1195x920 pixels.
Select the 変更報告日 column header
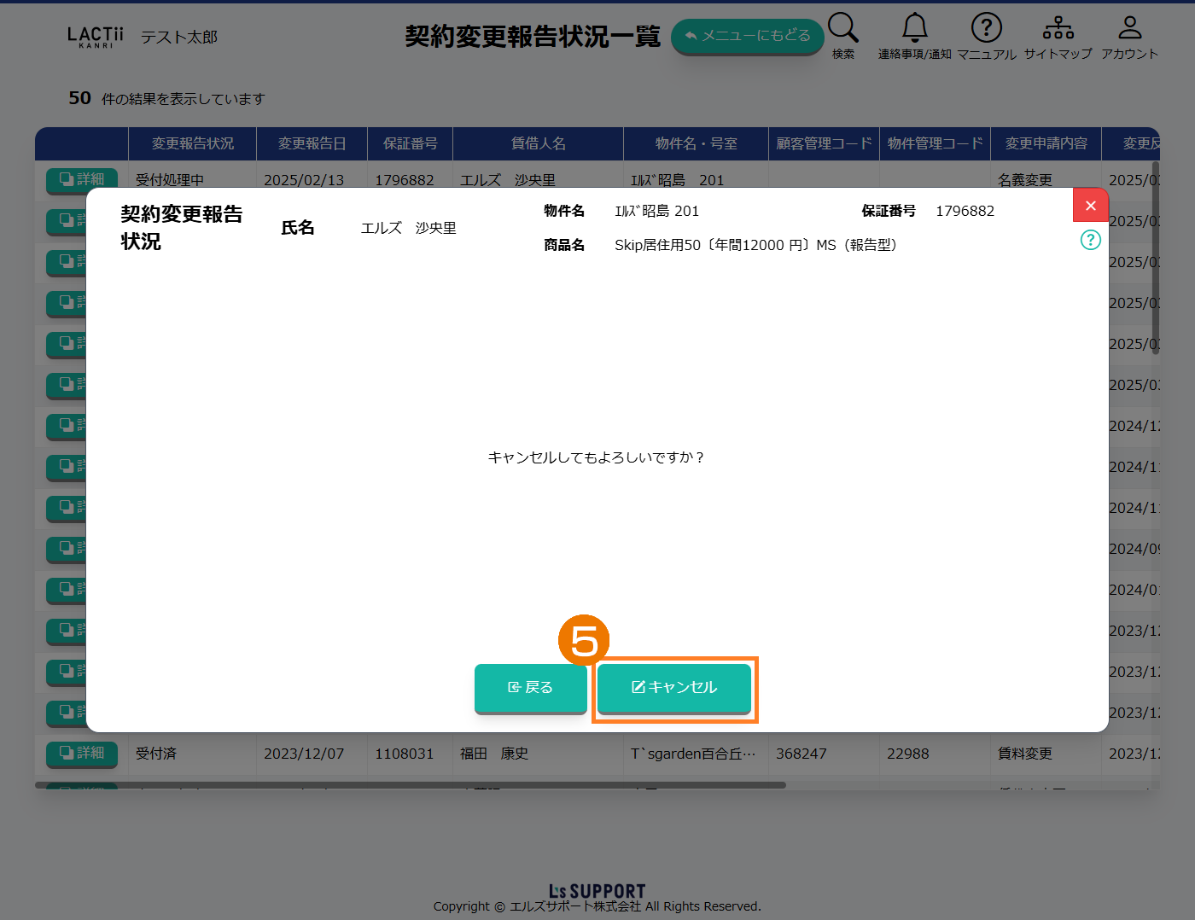[x=312, y=143]
